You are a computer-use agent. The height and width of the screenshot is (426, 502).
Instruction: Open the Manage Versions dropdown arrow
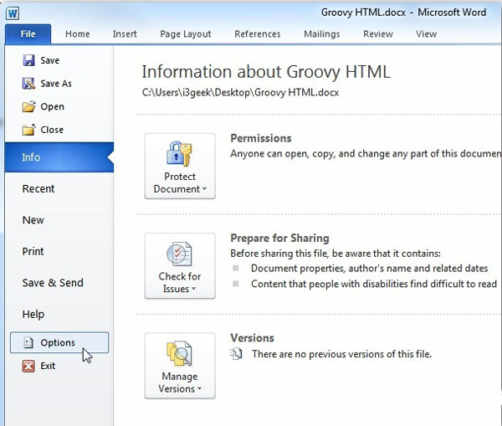pos(199,389)
